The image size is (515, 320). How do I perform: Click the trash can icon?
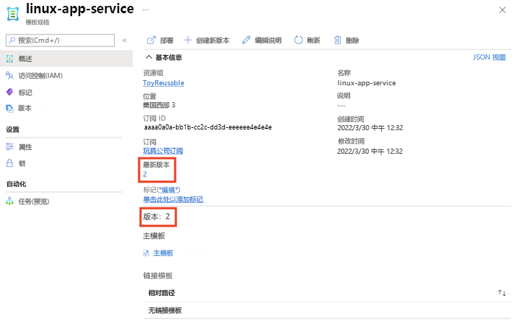338,40
